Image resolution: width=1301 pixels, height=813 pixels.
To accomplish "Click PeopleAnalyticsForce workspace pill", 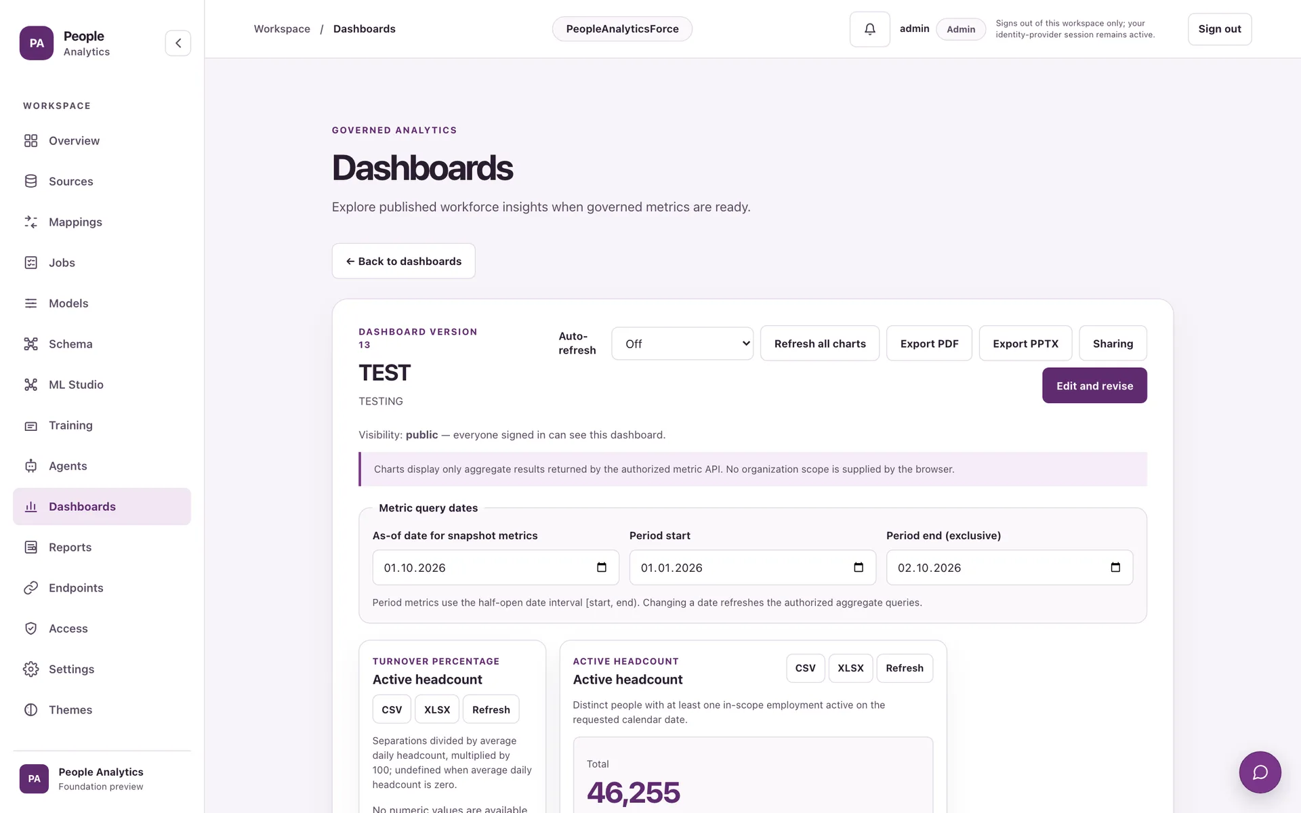I will point(622,29).
